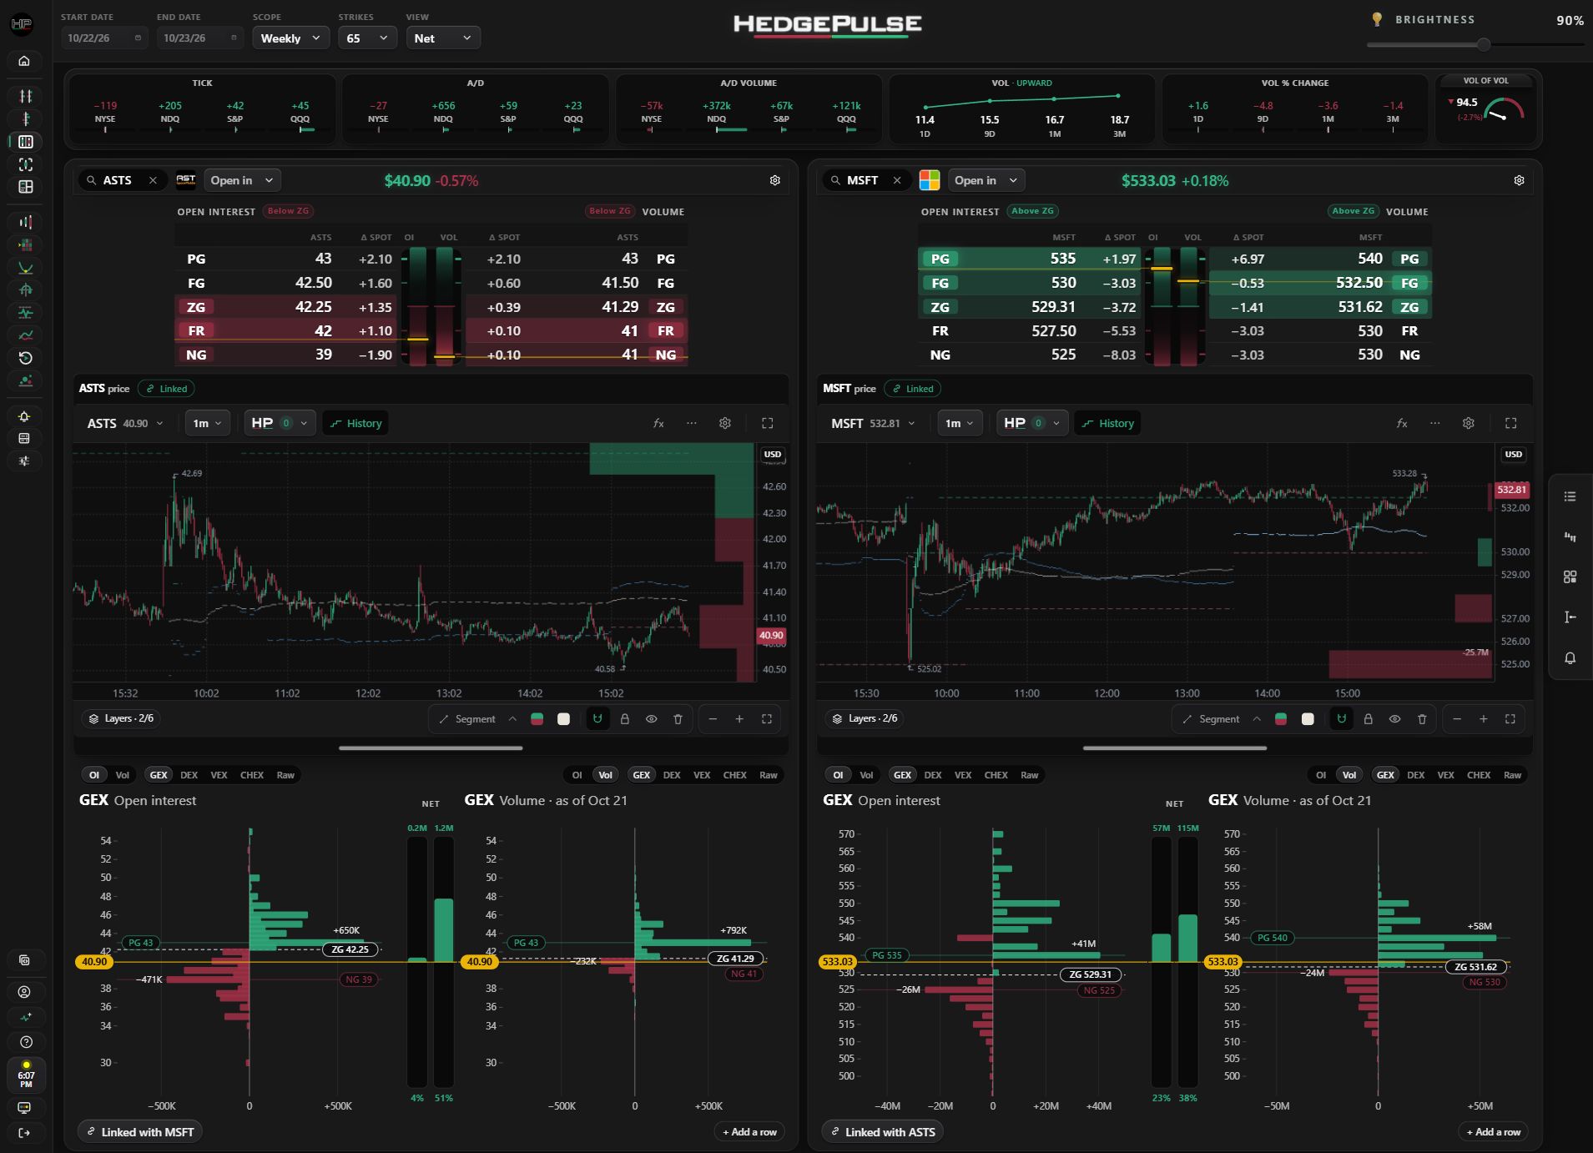Click Add a row under MSFT panel
Screen dimensions: 1593x1153
(x=1493, y=1132)
